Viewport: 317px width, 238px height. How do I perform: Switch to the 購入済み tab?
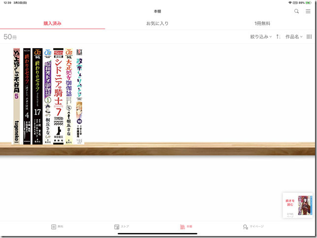pyautogui.click(x=52, y=24)
